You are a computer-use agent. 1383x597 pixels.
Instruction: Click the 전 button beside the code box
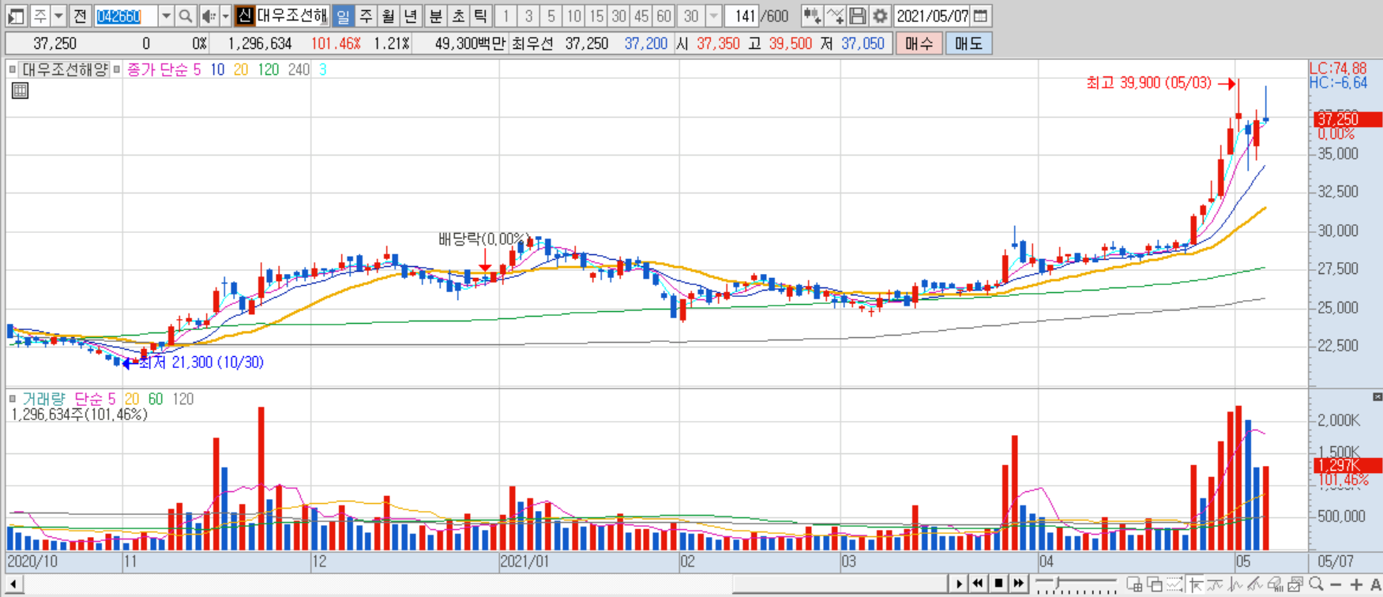[80, 16]
